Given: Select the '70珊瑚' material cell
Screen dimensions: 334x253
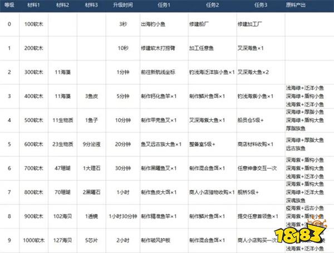Looking at the screenshot, I should (62, 192).
